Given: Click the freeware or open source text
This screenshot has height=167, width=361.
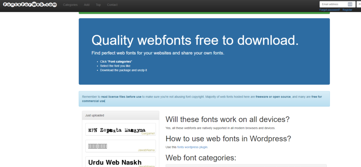Looking at the screenshot, I should pos(273,97).
